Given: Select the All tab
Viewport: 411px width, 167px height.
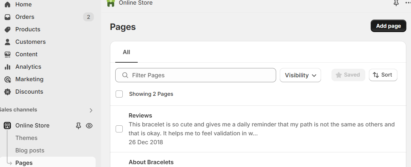Looking at the screenshot, I should pyautogui.click(x=126, y=52).
